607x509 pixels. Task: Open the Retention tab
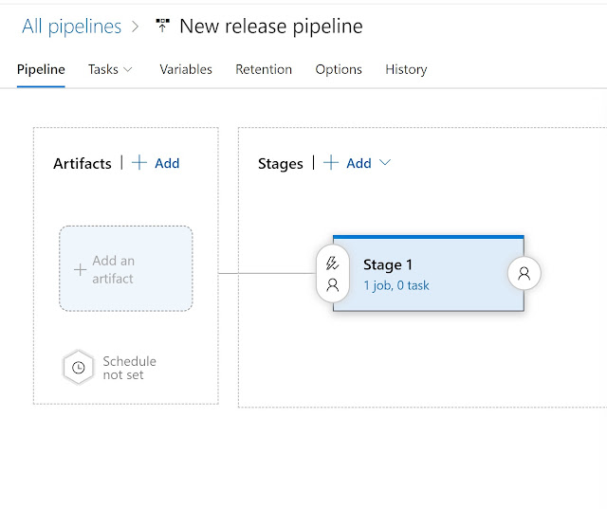(264, 69)
